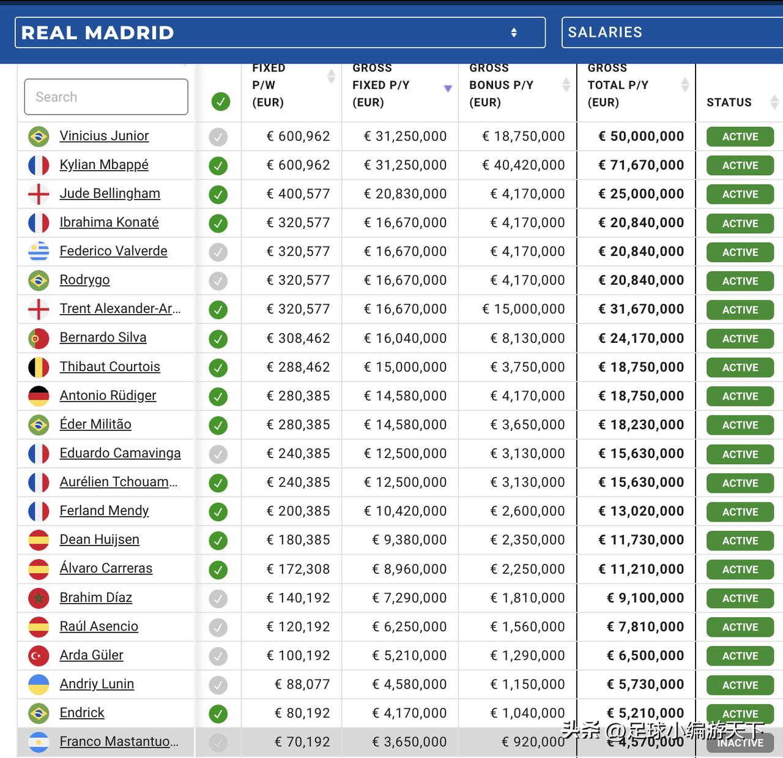The height and width of the screenshot is (758, 783).
Task: Open Thibaut Courtois's player page
Action: [110, 367]
